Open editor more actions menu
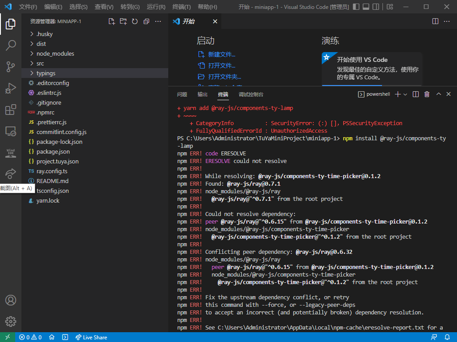The image size is (457, 342). [x=447, y=21]
